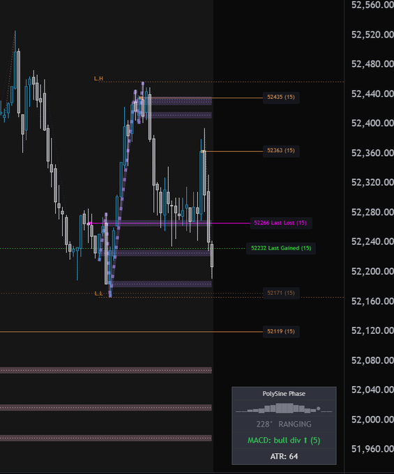Viewport: 394px width, 474px height.
Task: Select the 52232 Last Gained (15) label
Action: 281,248
